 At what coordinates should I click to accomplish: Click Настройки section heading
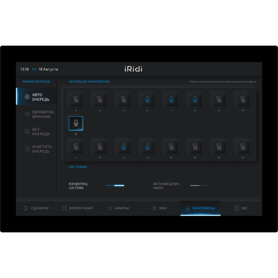click(78, 167)
